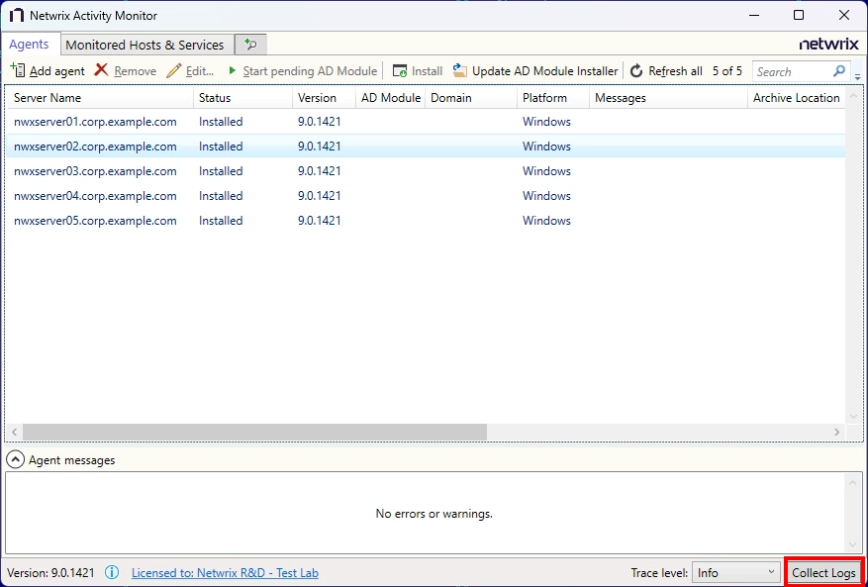This screenshot has width=868, height=587.
Task: Click the Add agent toolbar icon
Action: tap(18, 71)
